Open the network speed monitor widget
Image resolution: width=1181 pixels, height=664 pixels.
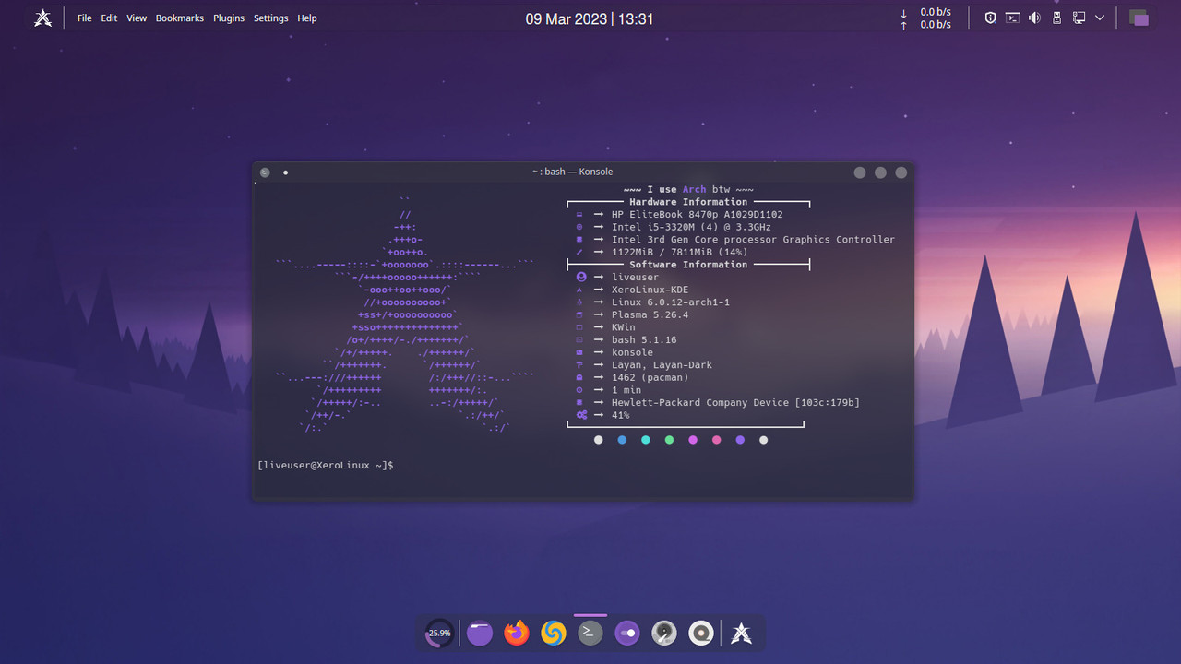(x=925, y=18)
